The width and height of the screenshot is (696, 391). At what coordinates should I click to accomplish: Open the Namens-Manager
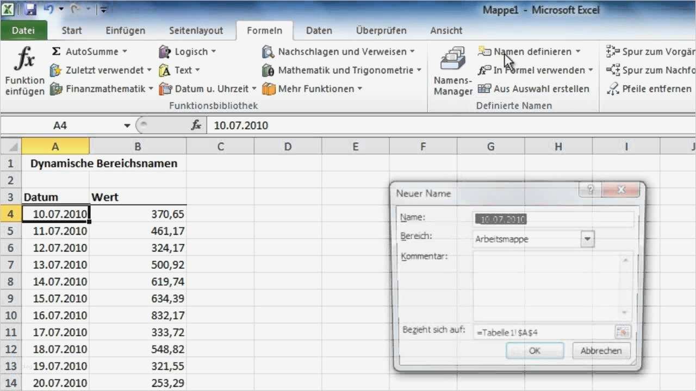pyautogui.click(x=452, y=70)
